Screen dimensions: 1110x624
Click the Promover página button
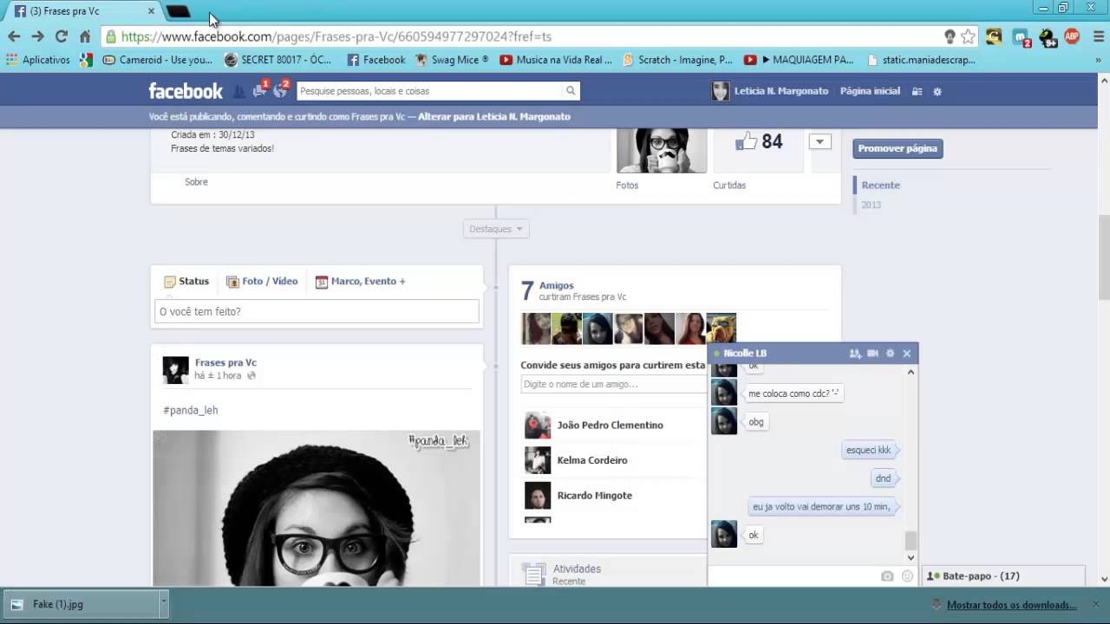point(898,148)
